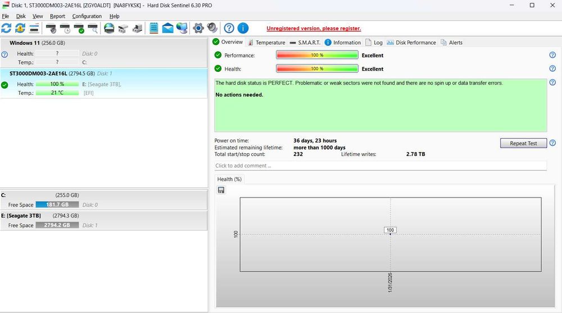Open the blue notepad report icon
The image size is (562, 313).
coord(154,28)
